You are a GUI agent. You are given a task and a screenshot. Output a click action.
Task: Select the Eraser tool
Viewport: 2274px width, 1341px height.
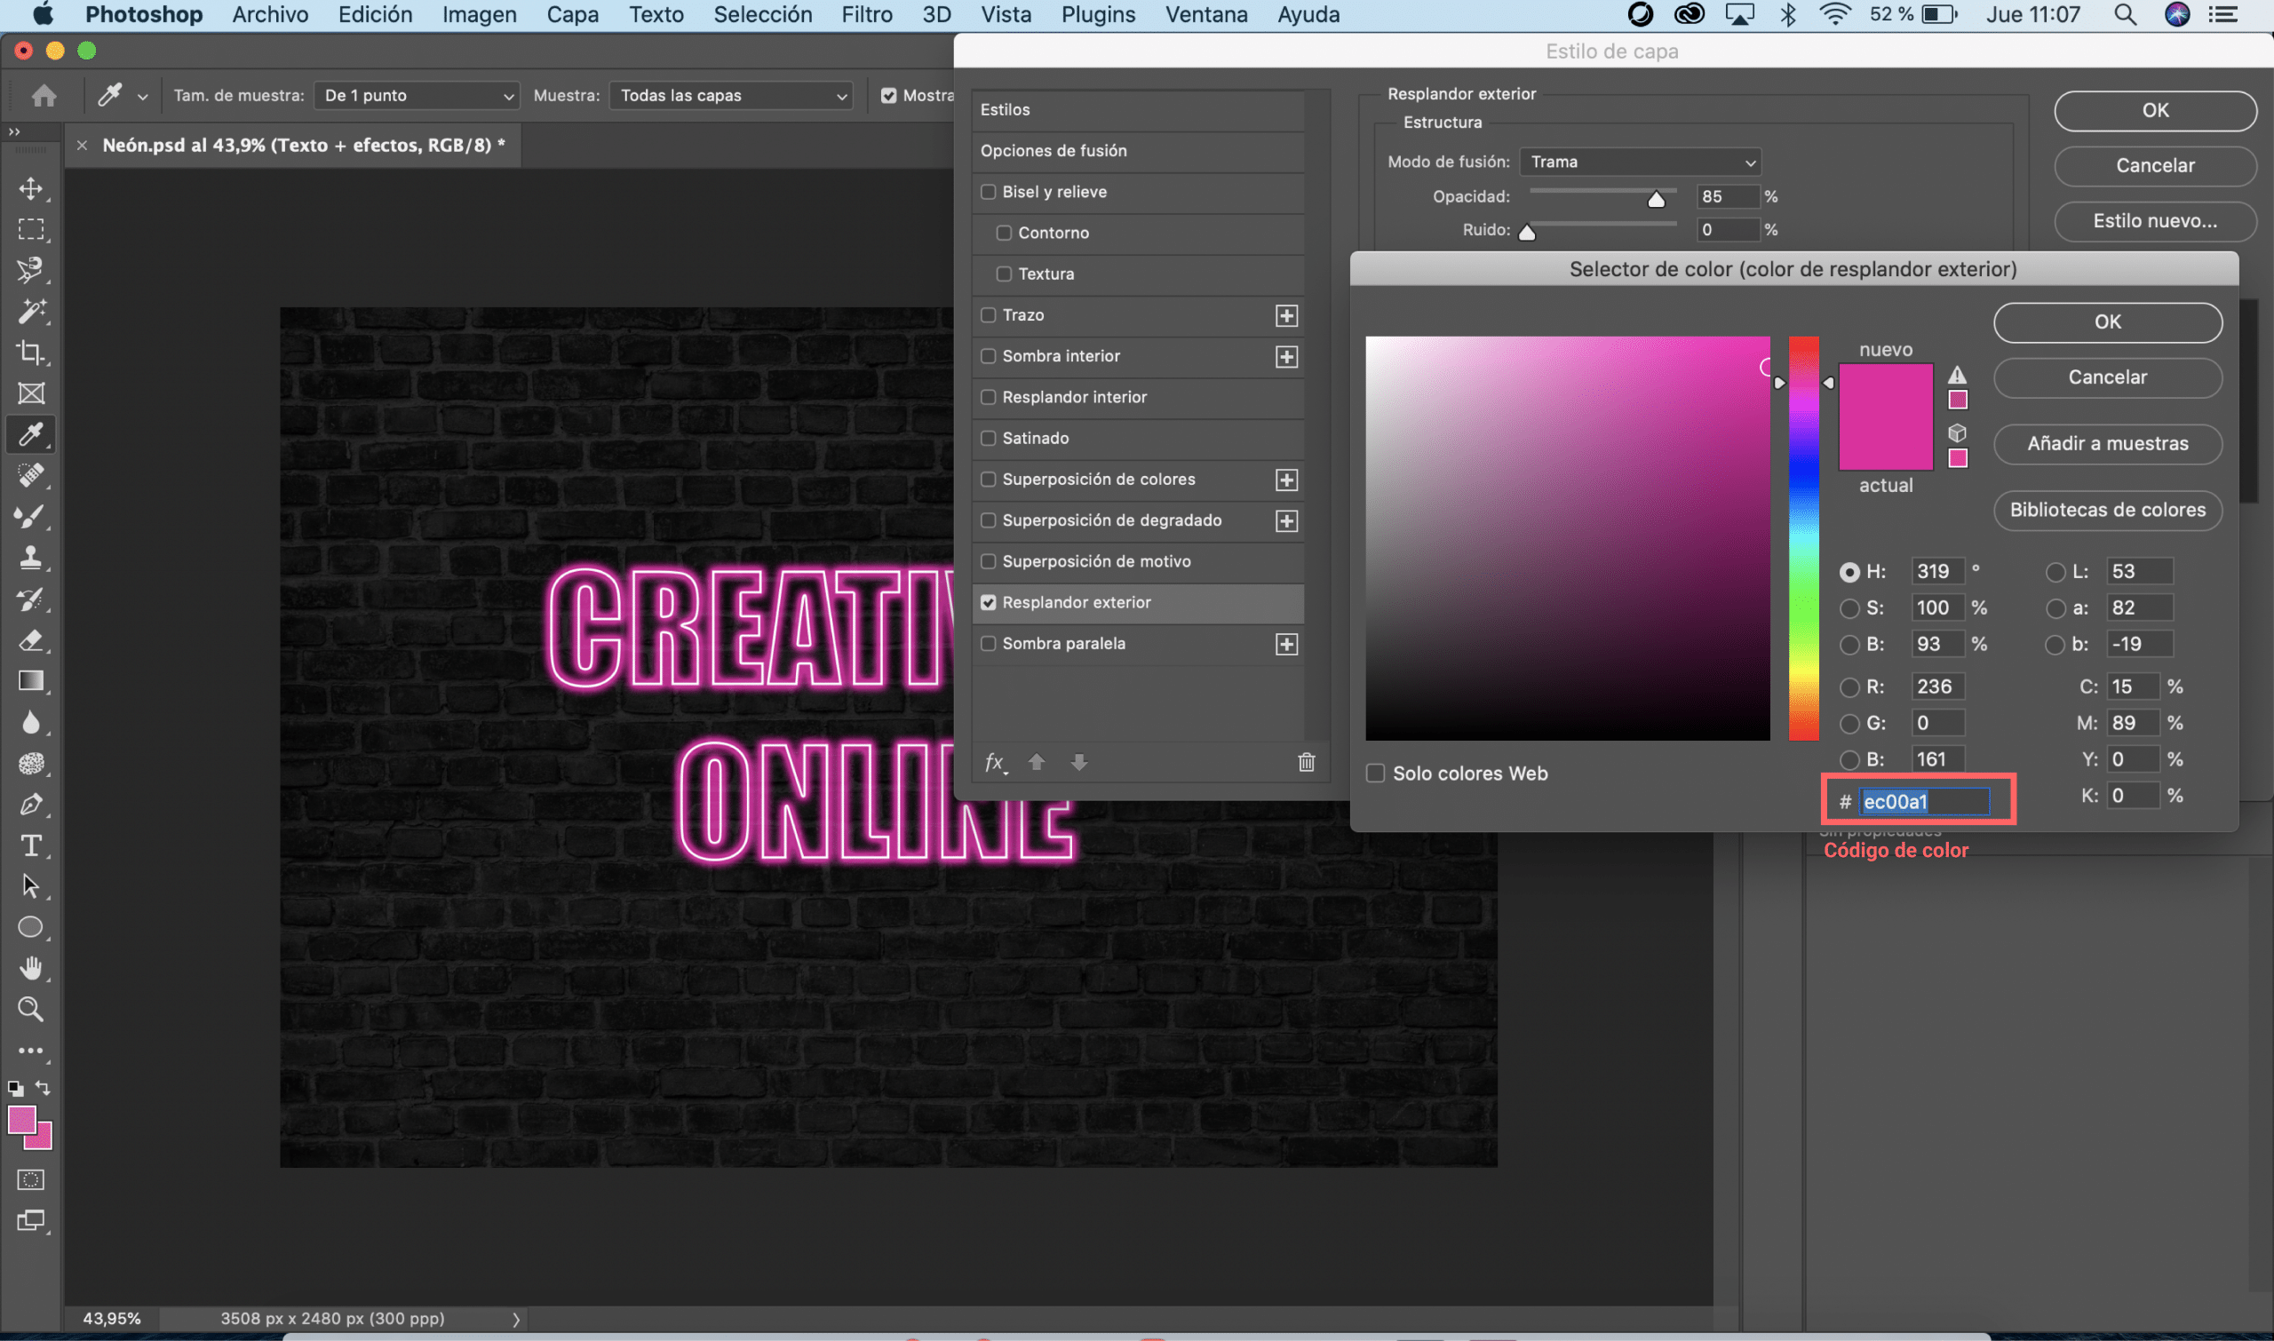point(31,639)
